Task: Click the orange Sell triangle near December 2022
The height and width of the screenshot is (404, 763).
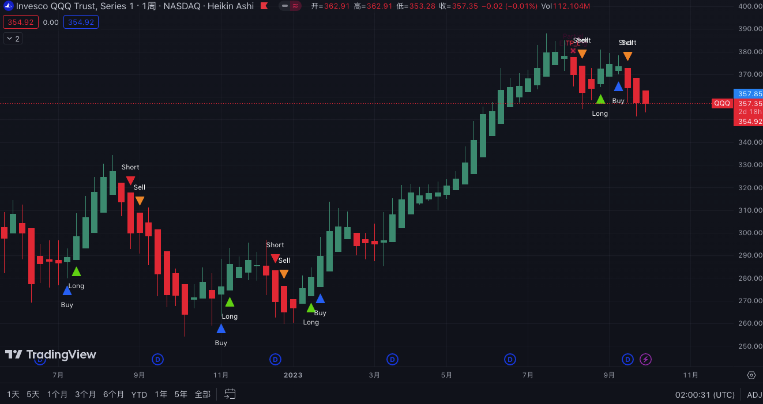Action: coord(284,274)
